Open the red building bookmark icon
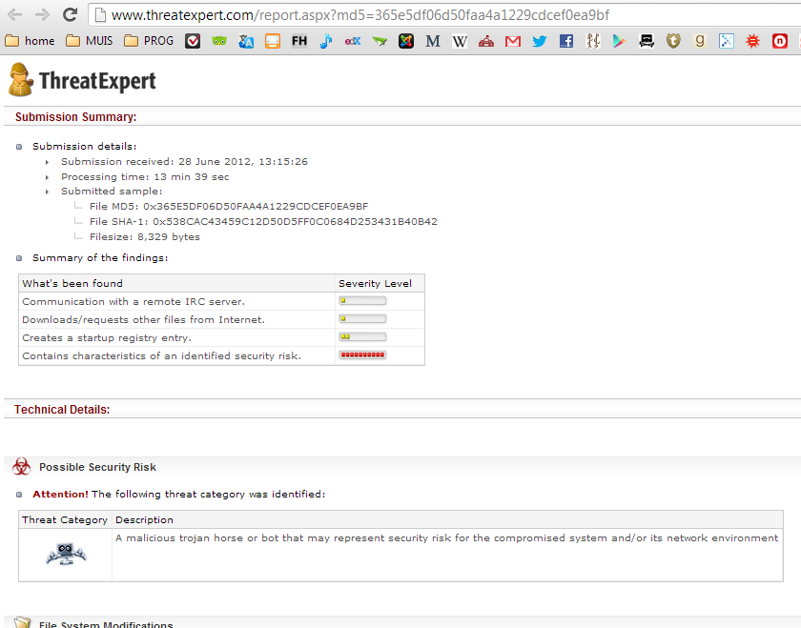The height and width of the screenshot is (628, 801). pos(486,41)
